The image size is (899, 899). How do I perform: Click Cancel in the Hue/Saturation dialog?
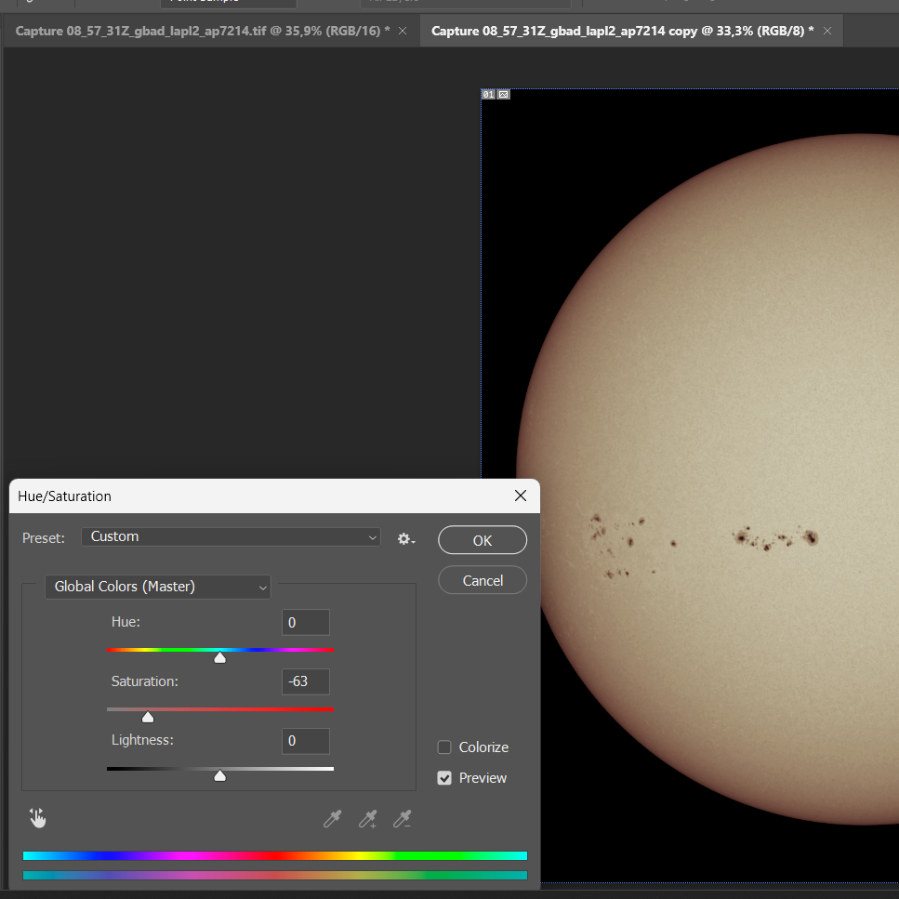[483, 580]
